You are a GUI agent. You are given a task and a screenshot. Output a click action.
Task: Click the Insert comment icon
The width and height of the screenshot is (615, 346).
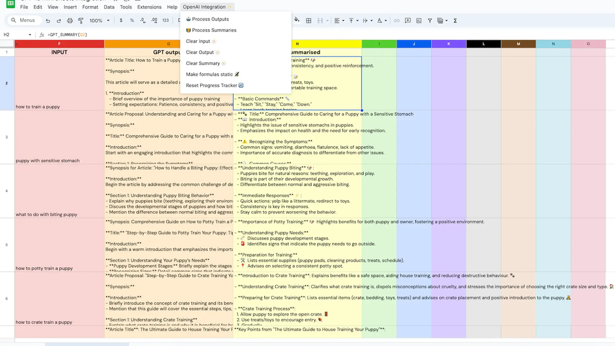[x=407, y=20]
